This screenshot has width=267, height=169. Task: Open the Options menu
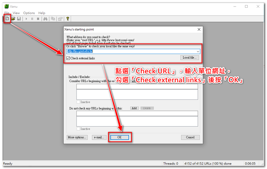[x=29, y=13]
